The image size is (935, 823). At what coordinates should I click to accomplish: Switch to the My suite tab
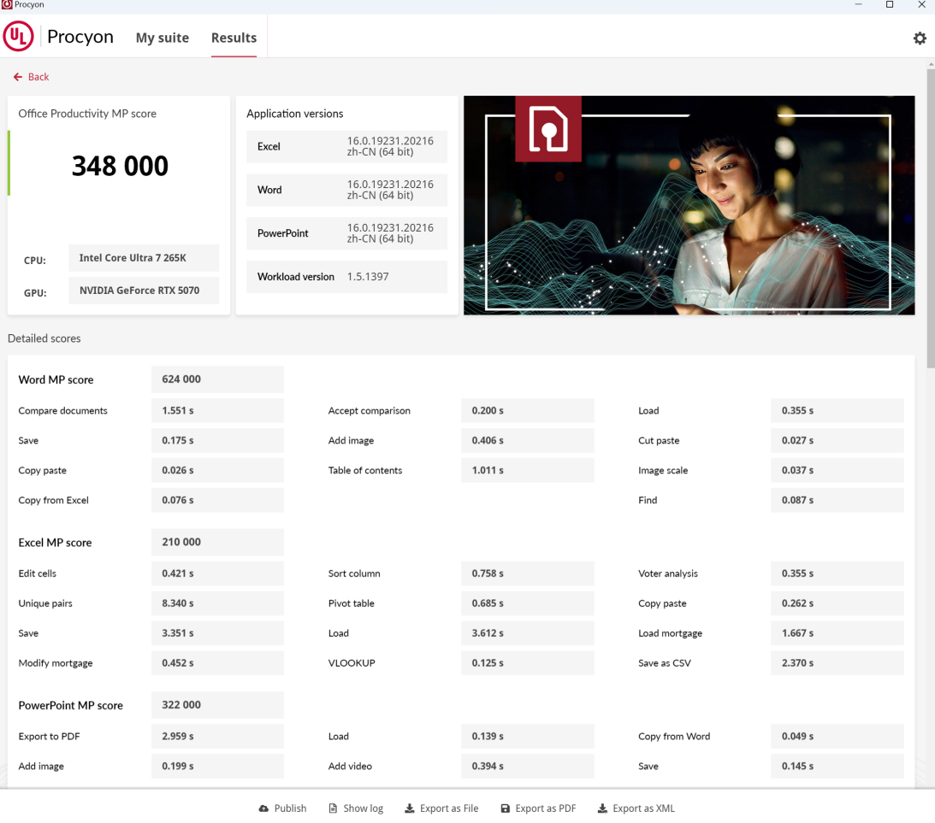click(162, 38)
